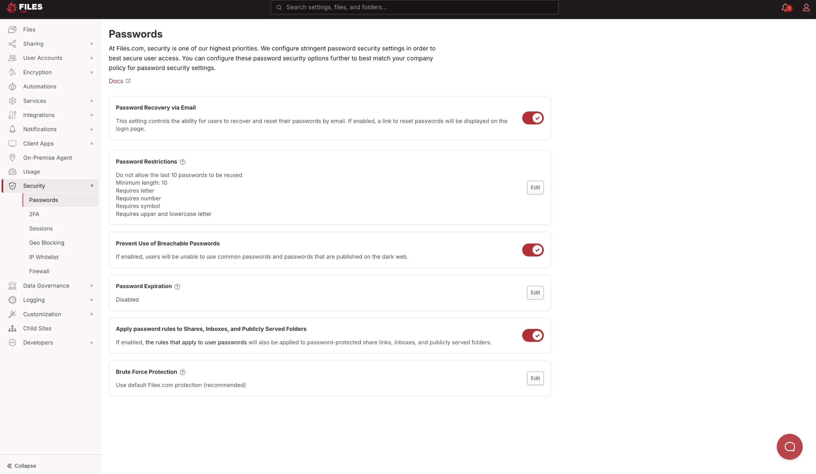Click the Password Expiration help icon
Image resolution: width=816 pixels, height=474 pixels.
pyautogui.click(x=177, y=287)
